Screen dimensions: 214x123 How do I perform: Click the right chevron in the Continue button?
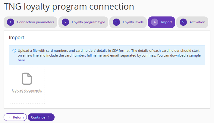click(49, 117)
